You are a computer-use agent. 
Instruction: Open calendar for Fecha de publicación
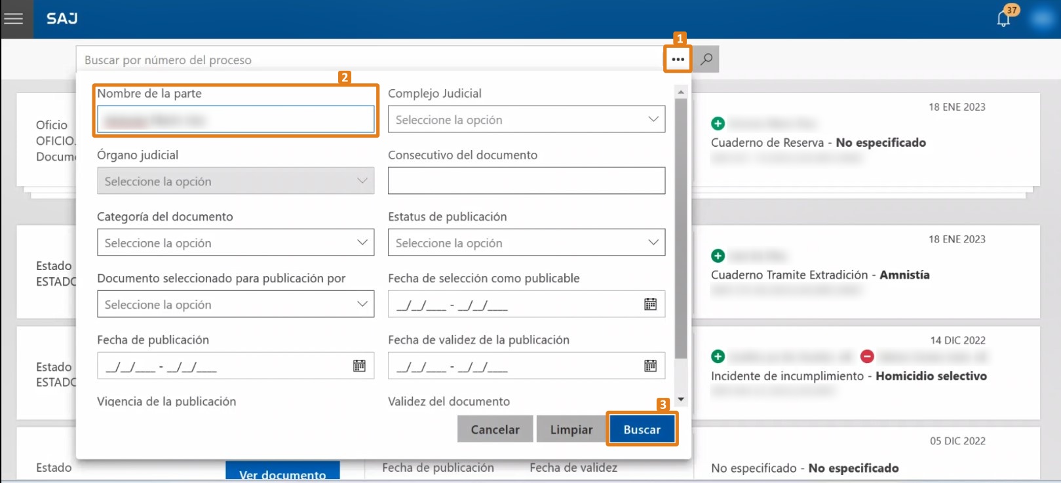coord(359,366)
